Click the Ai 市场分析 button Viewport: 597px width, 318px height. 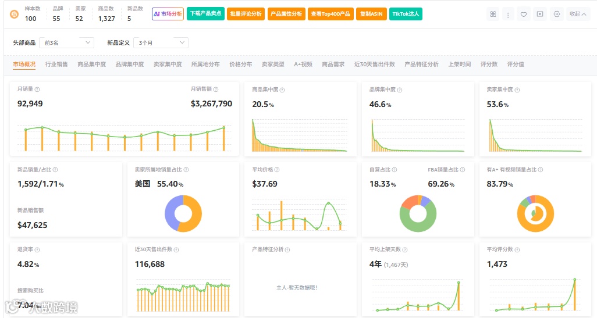click(x=168, y=14)
